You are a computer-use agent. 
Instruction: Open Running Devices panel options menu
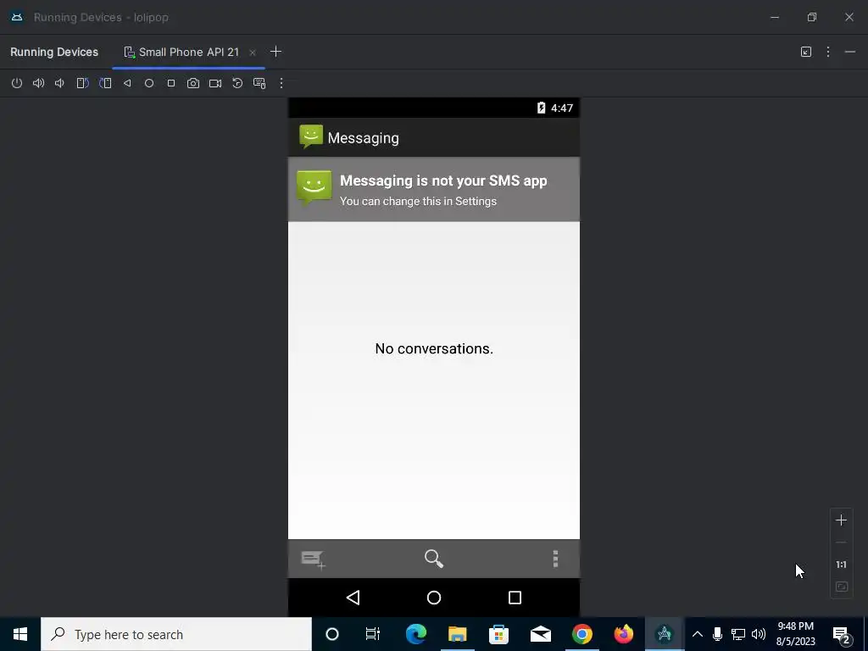[x=828, y=52]
